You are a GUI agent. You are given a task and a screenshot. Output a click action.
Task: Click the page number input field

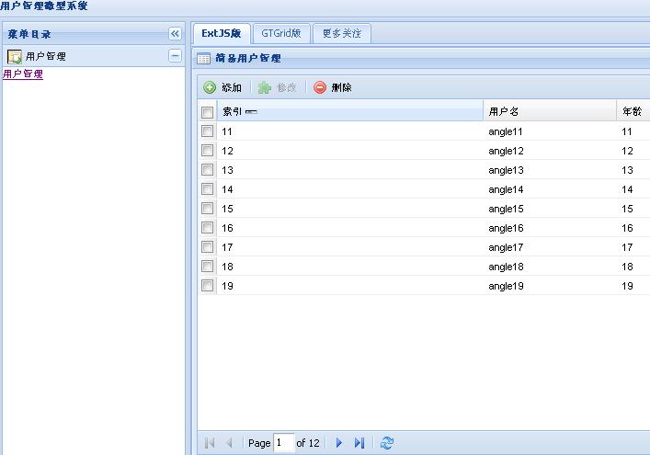pos(282,443)
